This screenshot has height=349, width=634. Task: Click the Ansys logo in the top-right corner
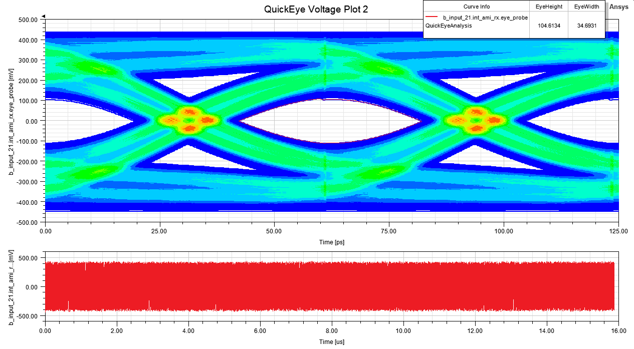pos(617,7)
